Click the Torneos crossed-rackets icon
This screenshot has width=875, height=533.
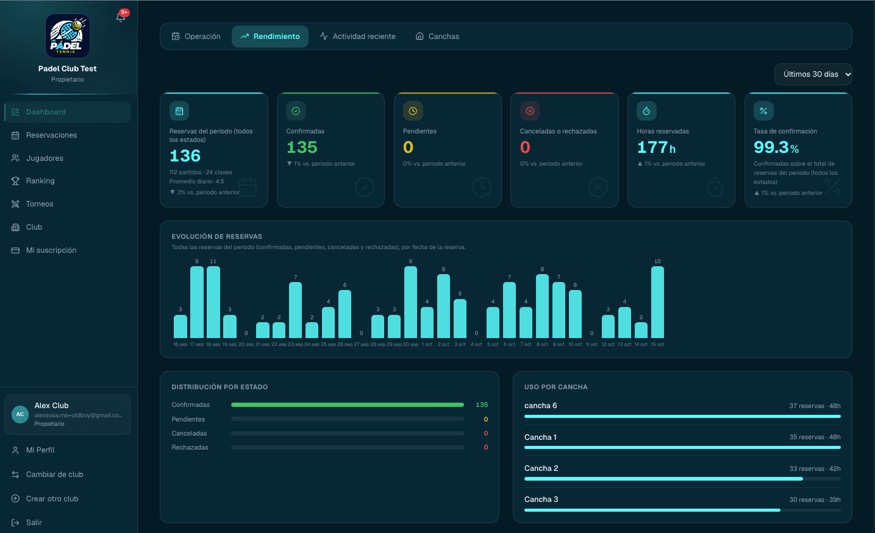(x=15, y=204)
